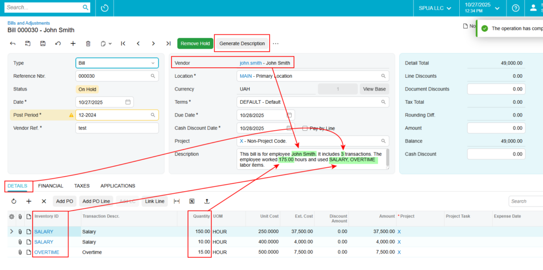Click the plus icon to add new bill
This screenshot has height=270, width=543.
(x=73, y=43)
